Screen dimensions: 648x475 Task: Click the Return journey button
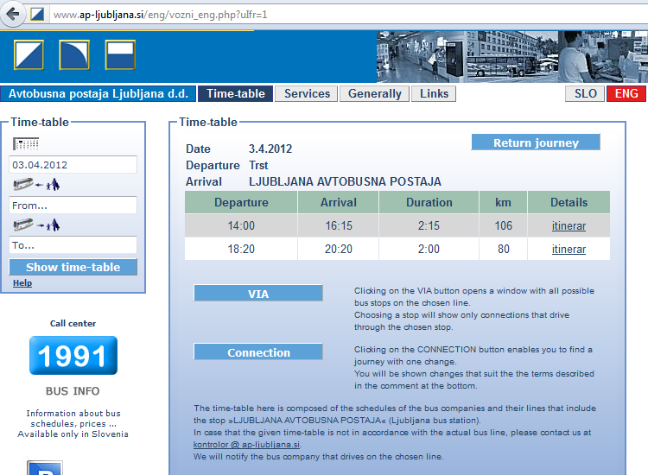(x=536, y=142)
